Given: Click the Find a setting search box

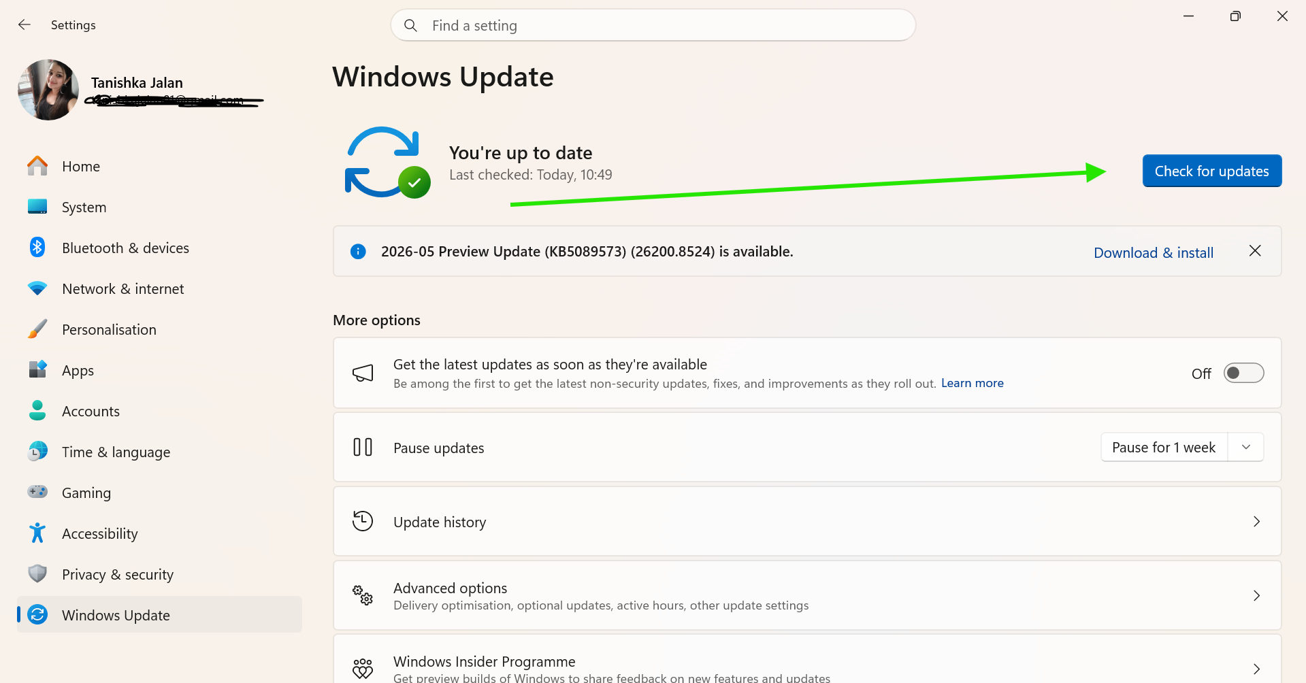Looking at the screenshot, I should tap(653, 25).
